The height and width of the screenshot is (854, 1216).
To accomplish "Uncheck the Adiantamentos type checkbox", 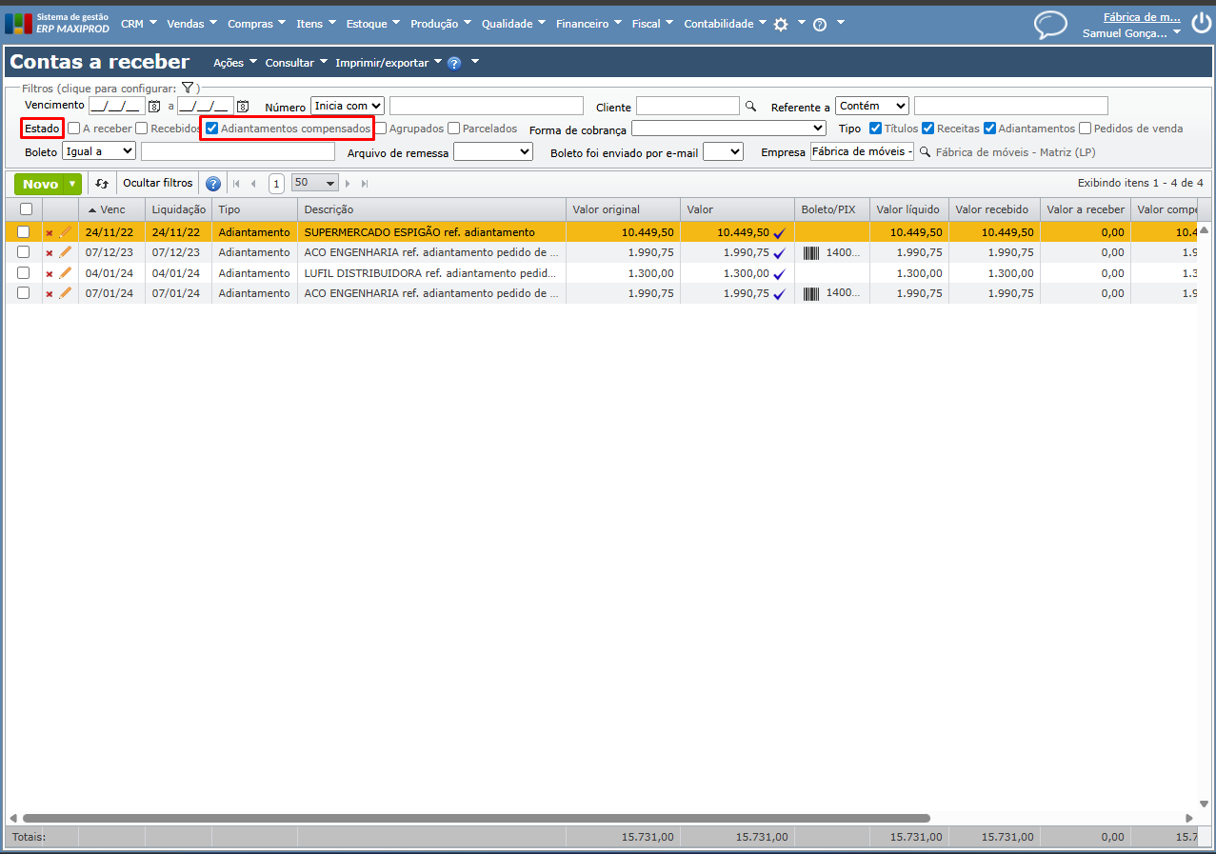I will pyautogui.click(x=990, y=129).
